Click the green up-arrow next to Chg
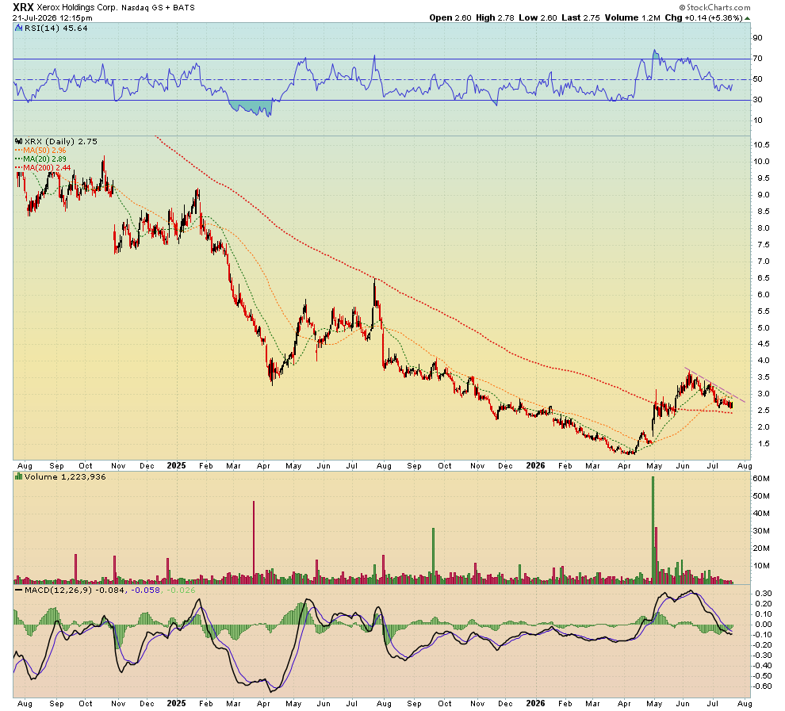Screen dimensions: 785x711 (x=748, y=18)
